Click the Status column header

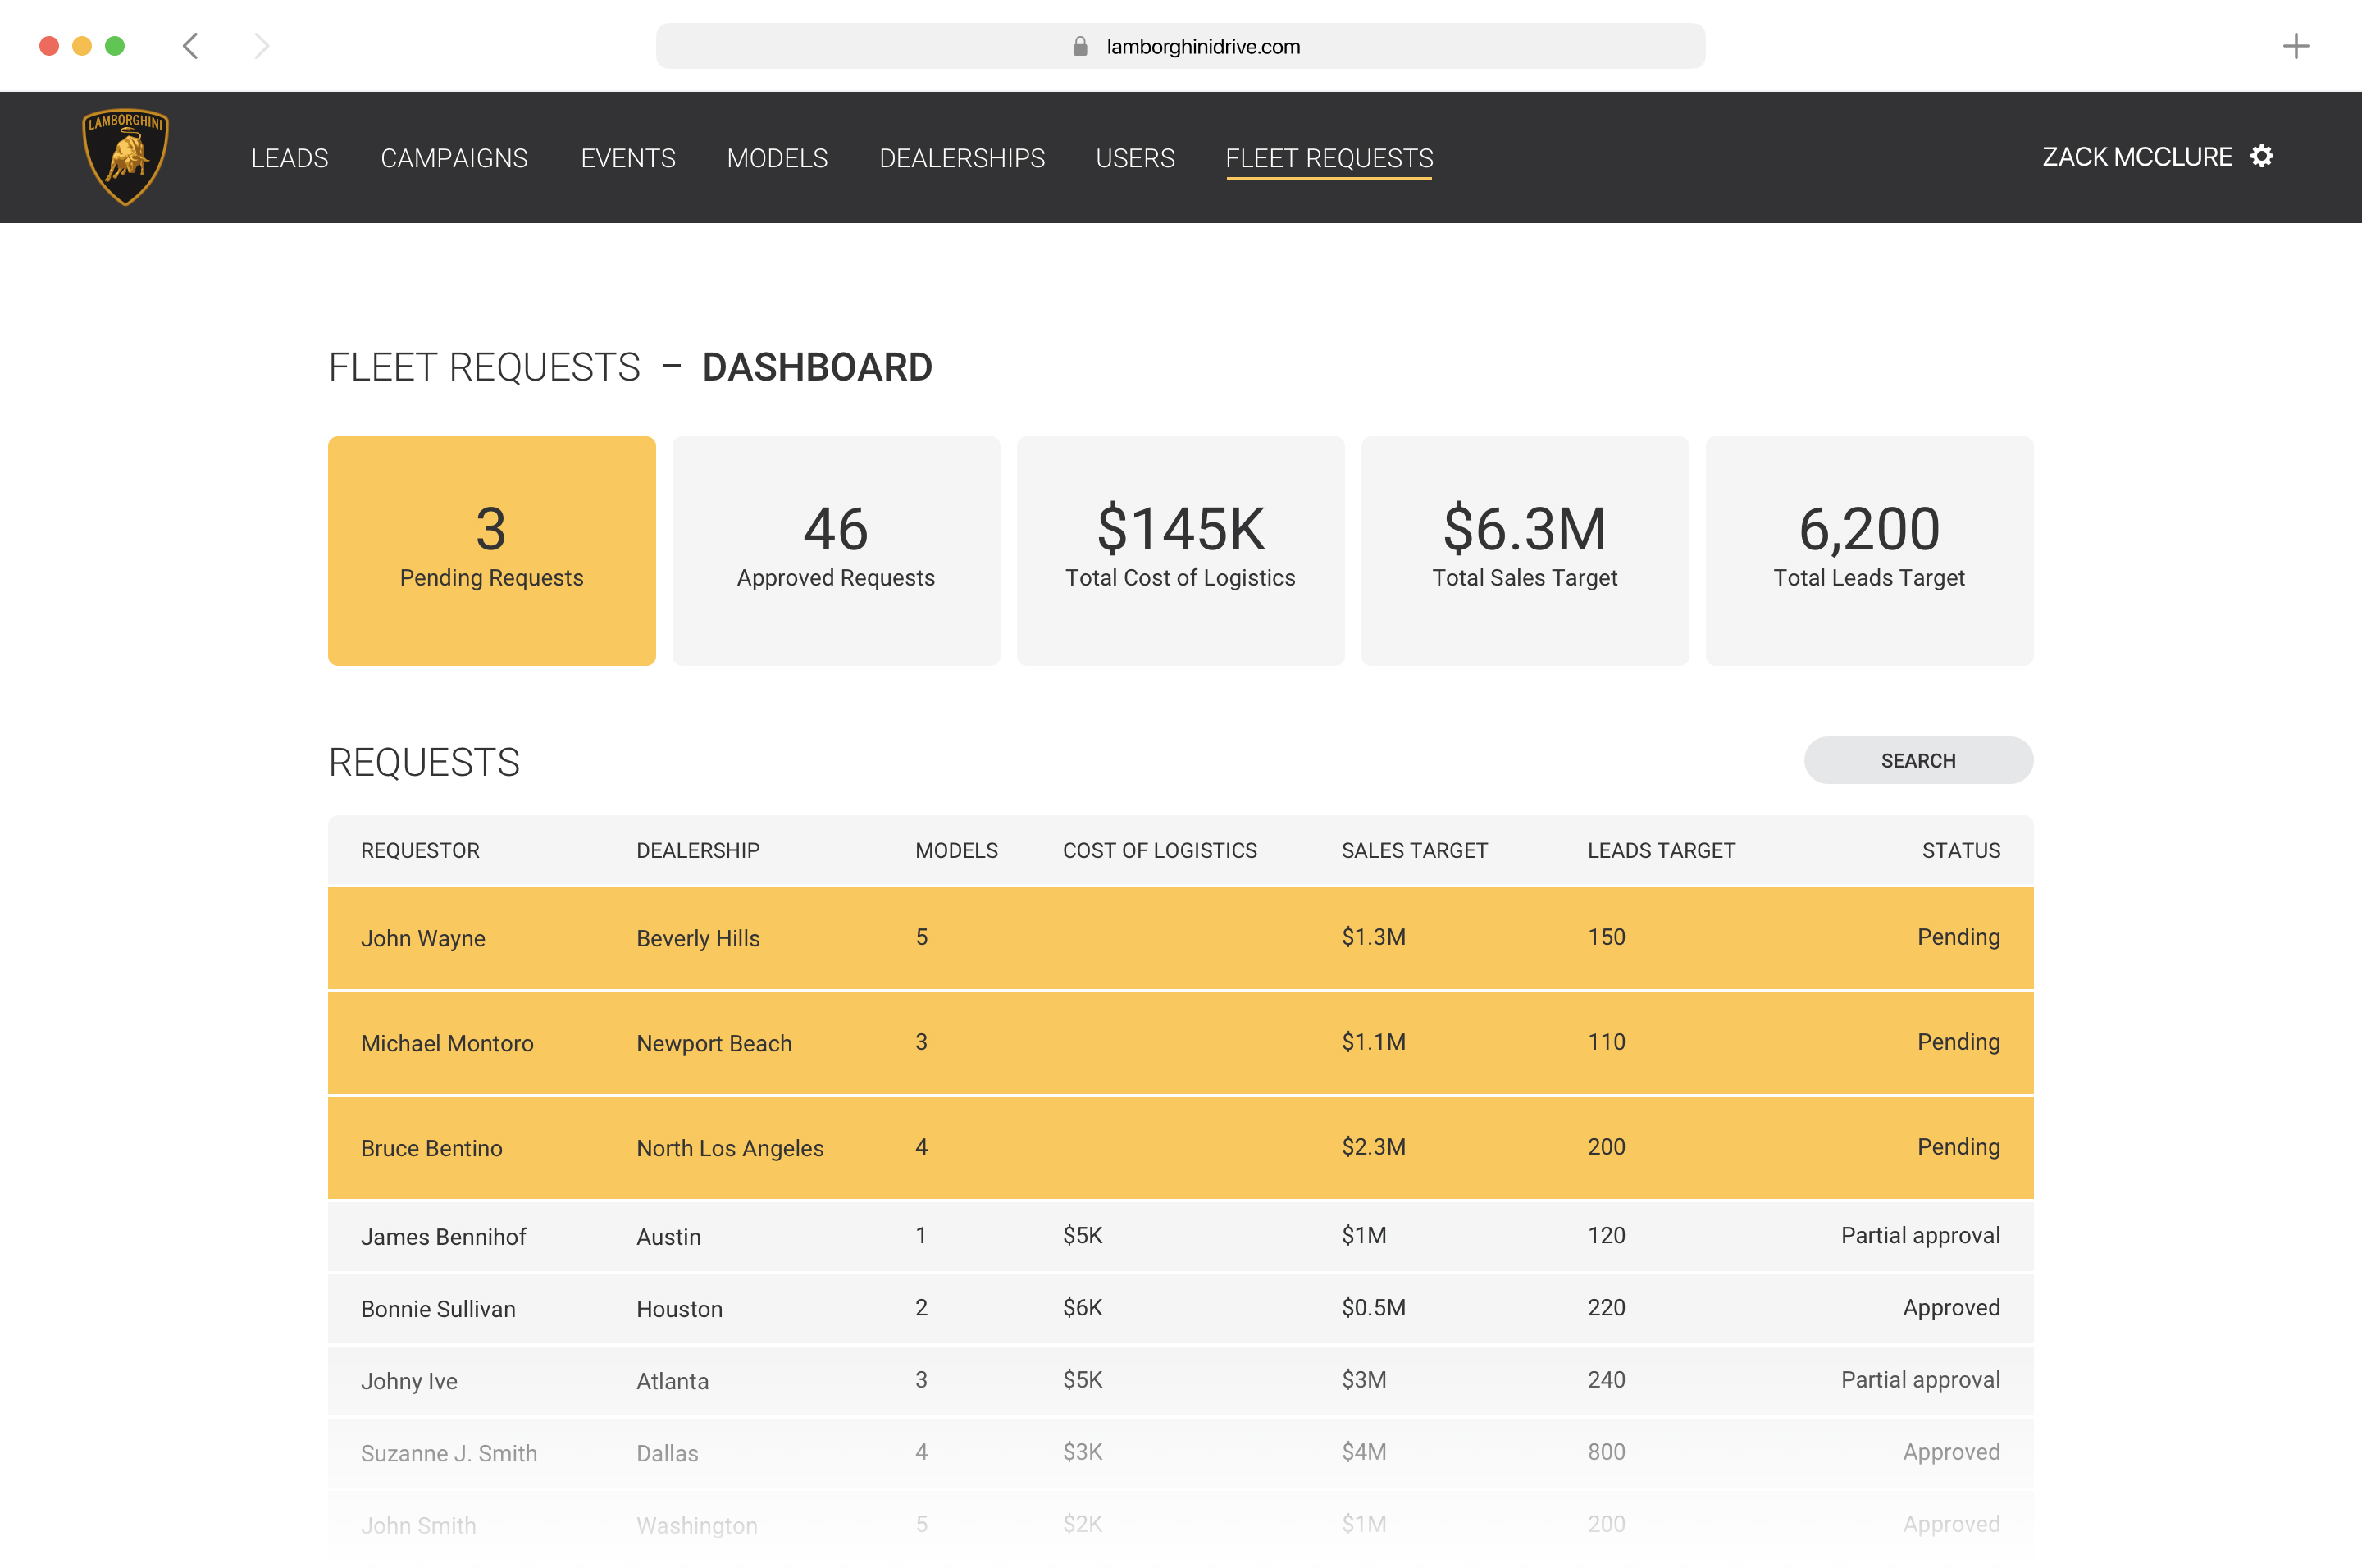click(1960, 850)
